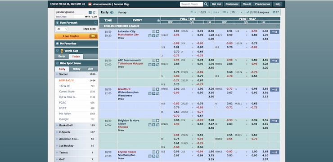Click the favorites star in EVENT header
Screen dimensions: 333x162
click(x=158, y=20)
